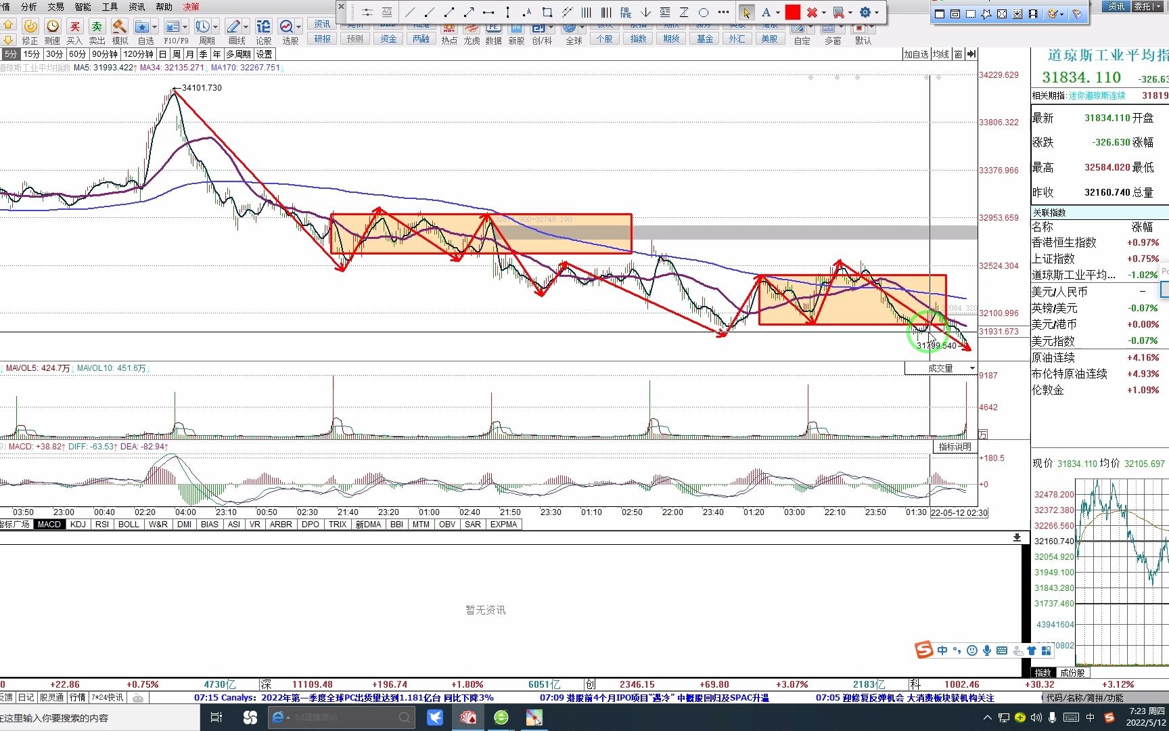This screenshot has height=731, width=1169.
Task: Click the 热点 hot spots icon
Action: point(449,30)
